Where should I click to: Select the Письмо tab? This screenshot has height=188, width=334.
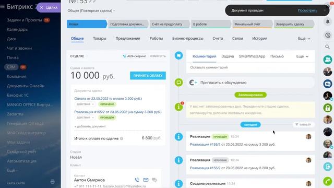(277, 56)
